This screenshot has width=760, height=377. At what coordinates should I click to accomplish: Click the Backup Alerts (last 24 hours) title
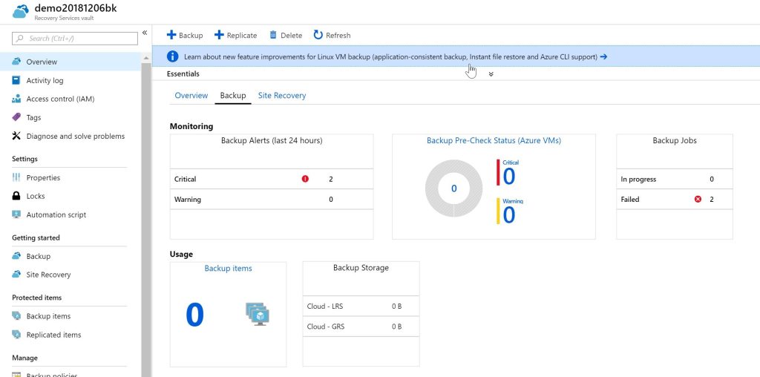(272, 140)
